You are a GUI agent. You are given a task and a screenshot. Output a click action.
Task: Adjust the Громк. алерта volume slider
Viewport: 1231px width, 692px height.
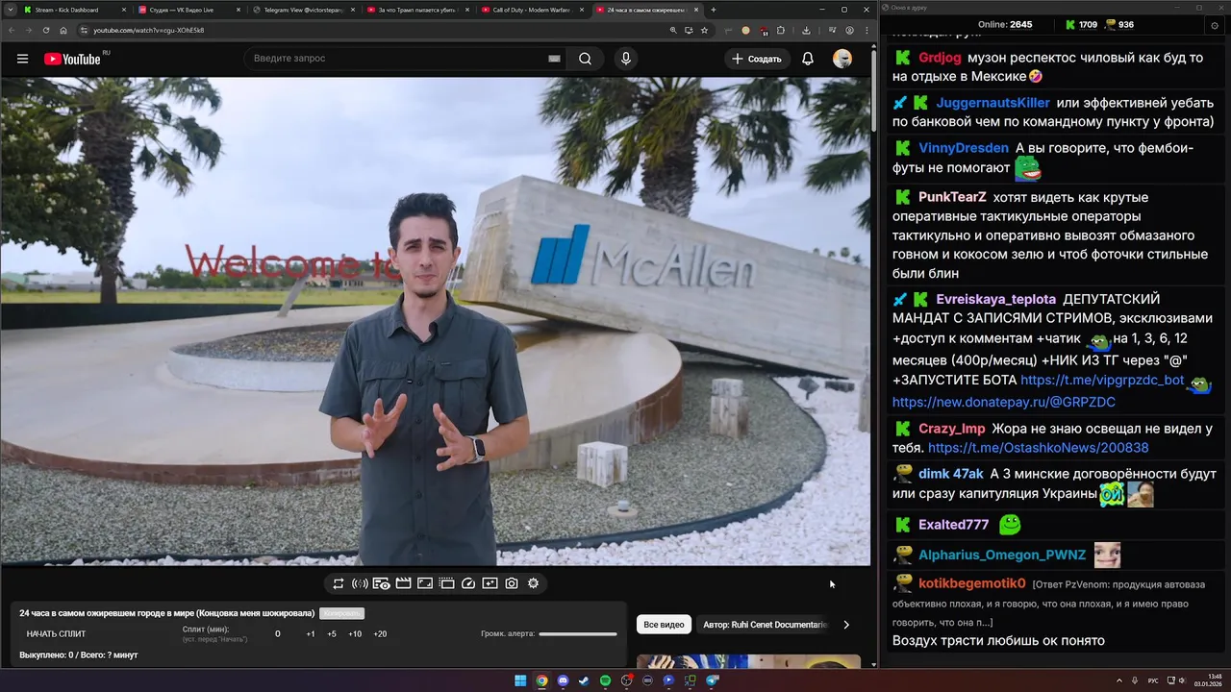click(x=578, y=634)
